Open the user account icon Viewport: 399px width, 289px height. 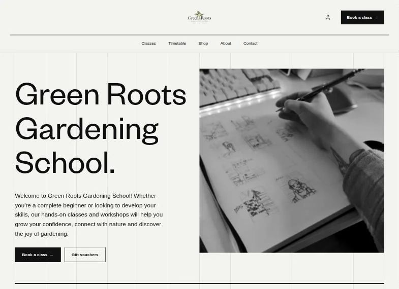[328, 18]
